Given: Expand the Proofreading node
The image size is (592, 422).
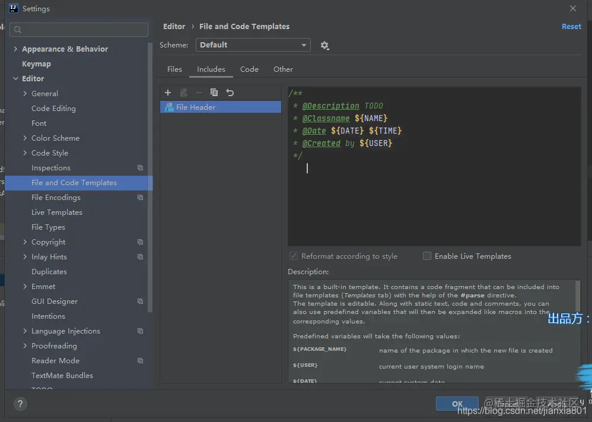Looking at the screenshot, I should (25, 345).
